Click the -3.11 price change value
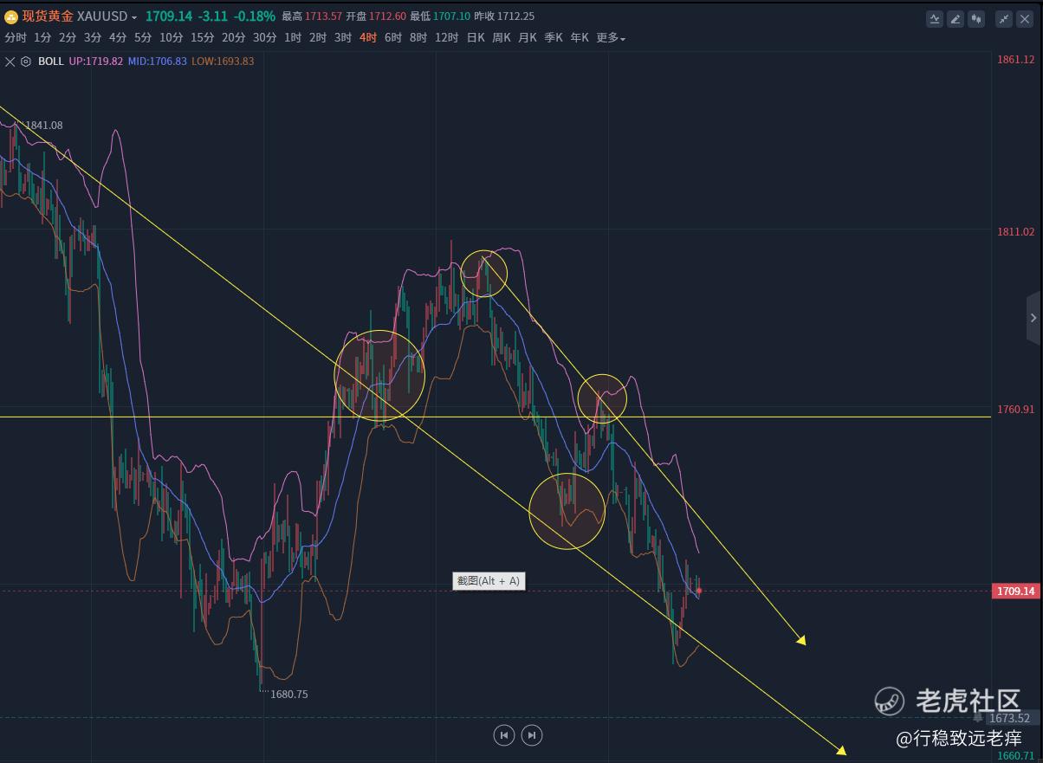1043x763 pixels. tap(214, 16)
